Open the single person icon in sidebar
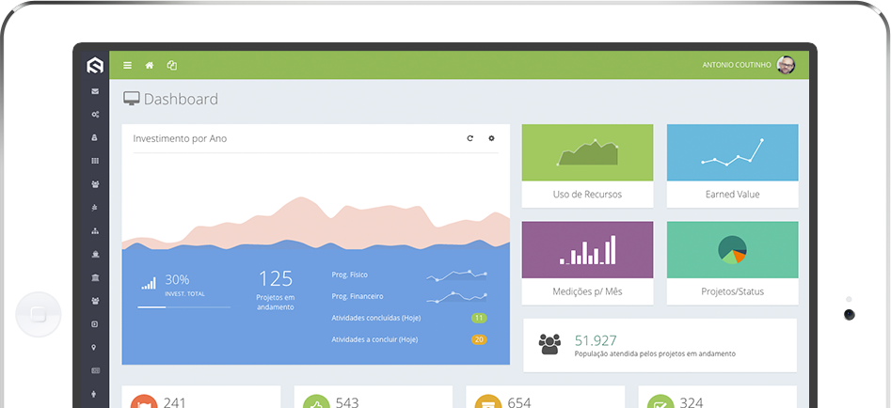The width and height of the screenshot is (891, 408). pyautogui.click(x=94, y=394)
